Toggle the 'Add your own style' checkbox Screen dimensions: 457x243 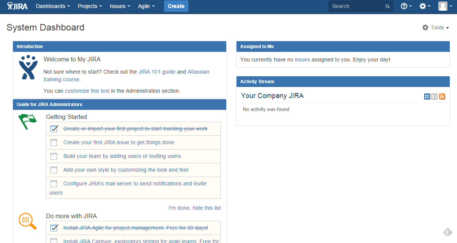click(x=54, y=170)
